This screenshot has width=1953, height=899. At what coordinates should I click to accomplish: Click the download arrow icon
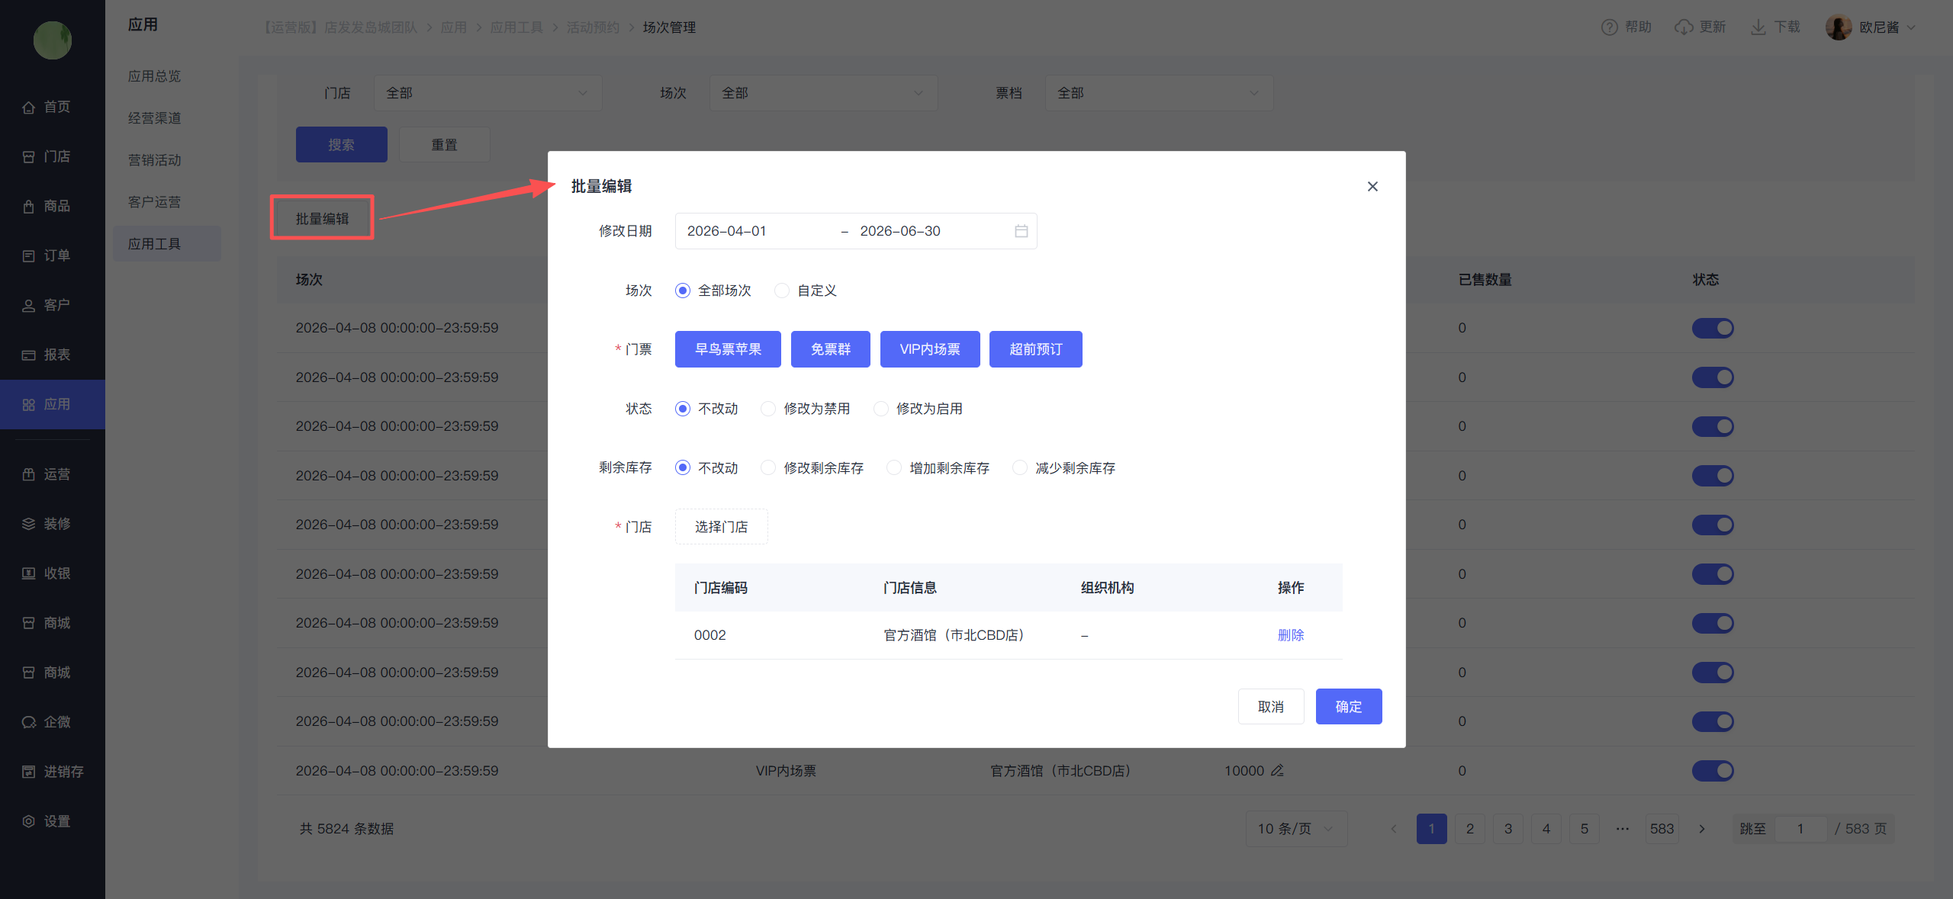(1758, 27)
